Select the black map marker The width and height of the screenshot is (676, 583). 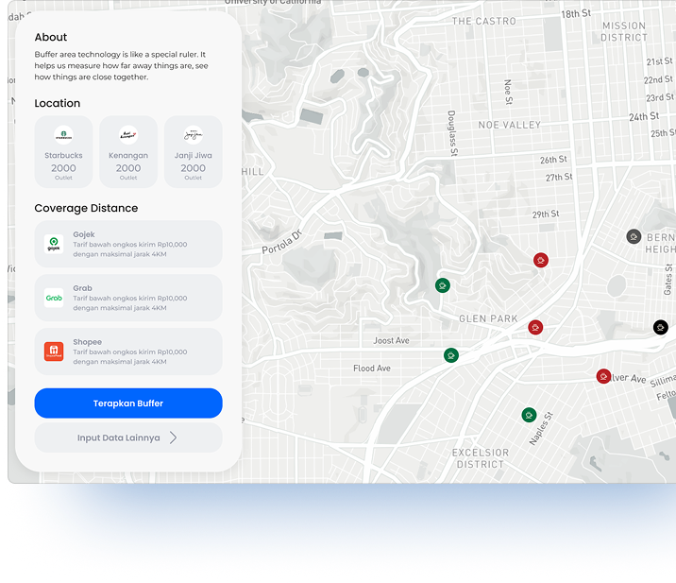661,327
